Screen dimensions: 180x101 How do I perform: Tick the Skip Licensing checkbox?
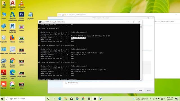(66, 83)
